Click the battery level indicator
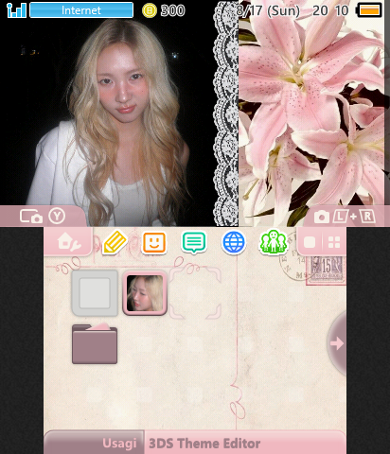The height and width of the screenshot is (454, 390). pos(369,10)
